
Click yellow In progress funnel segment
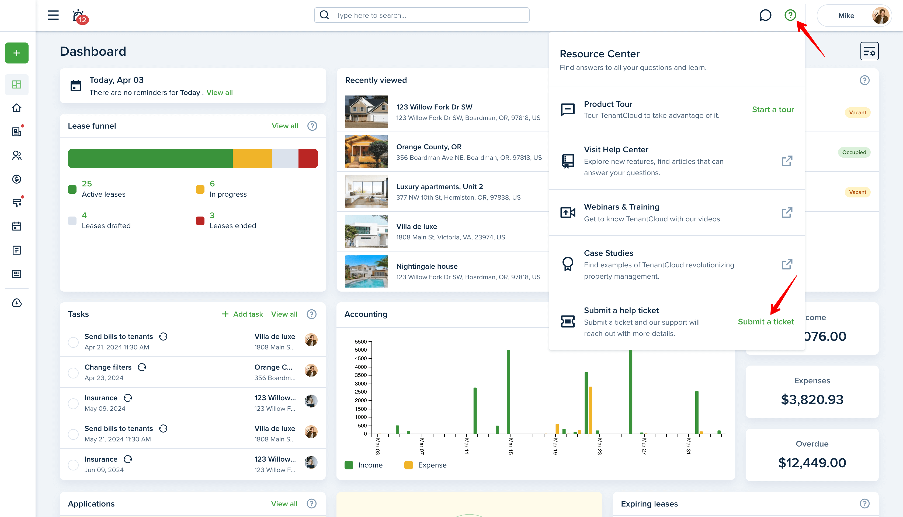click(x=252, y=158)
